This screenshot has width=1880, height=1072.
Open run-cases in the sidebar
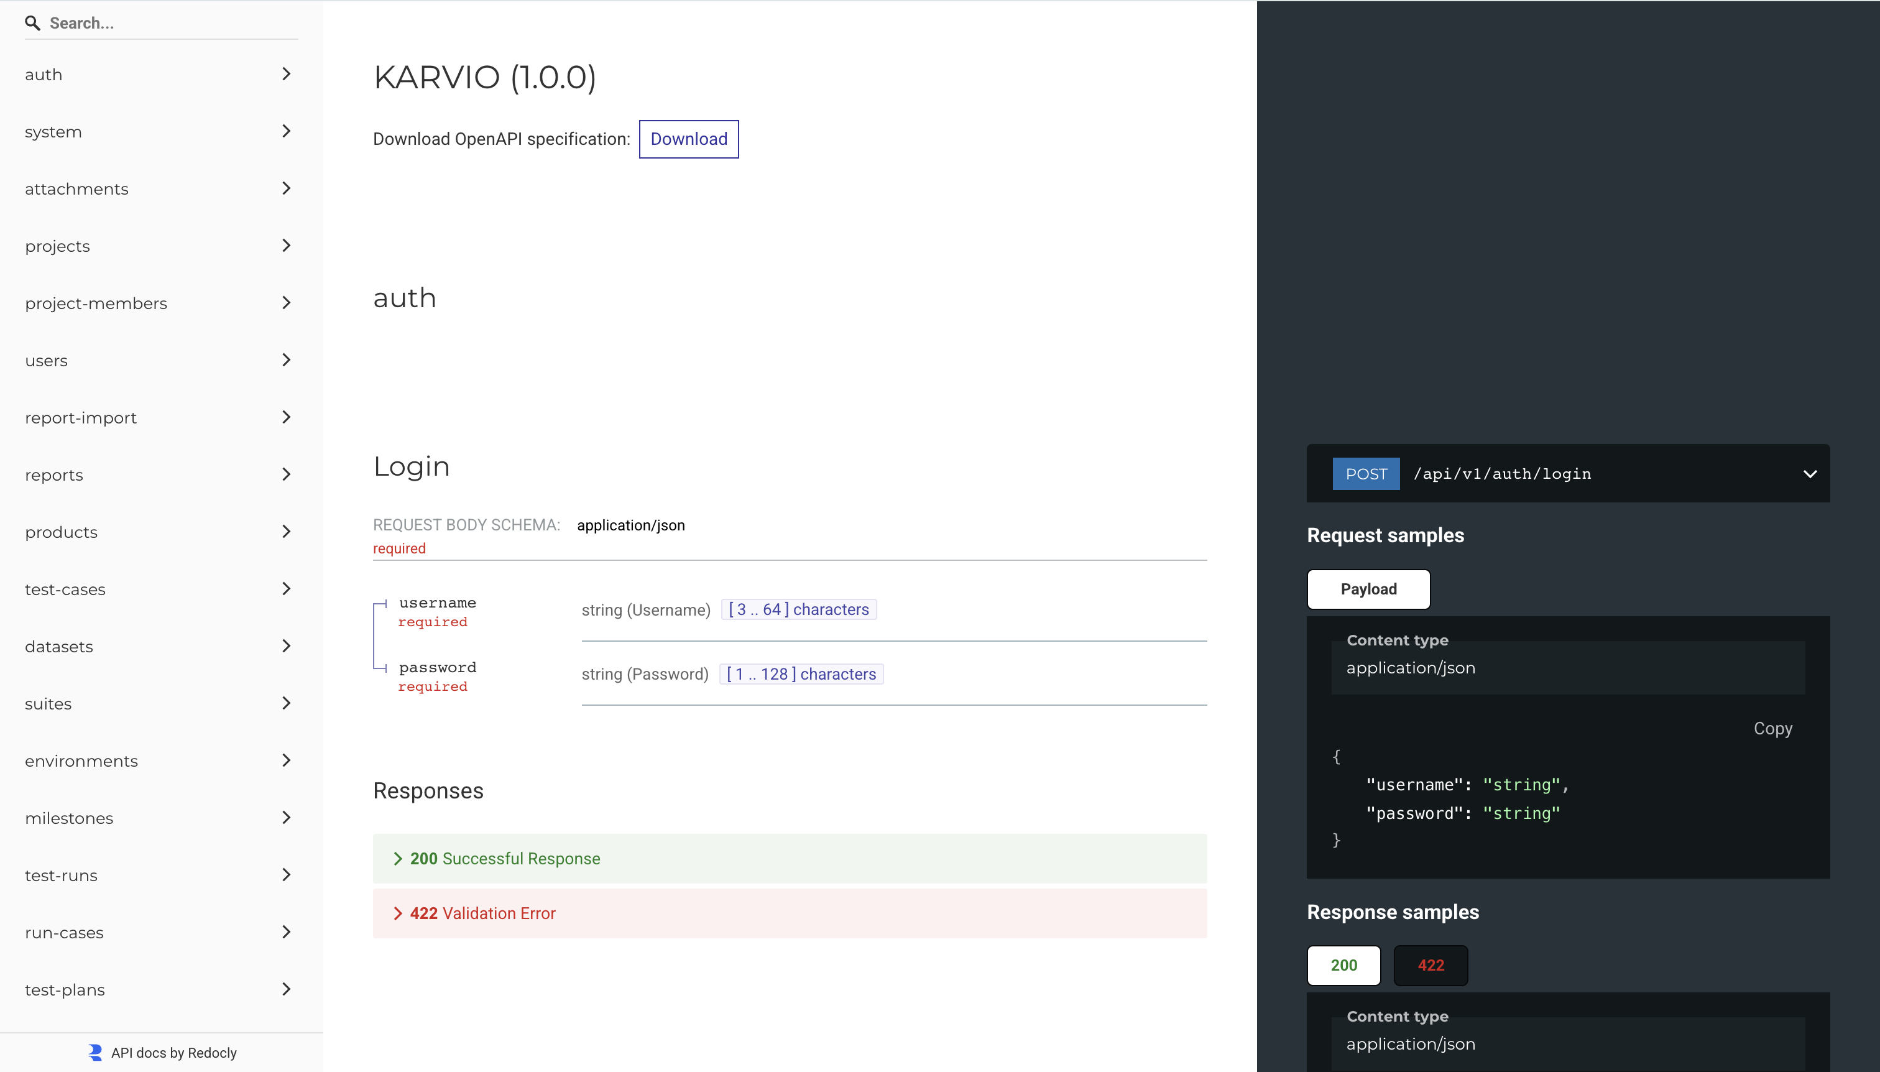coord(161,932)
